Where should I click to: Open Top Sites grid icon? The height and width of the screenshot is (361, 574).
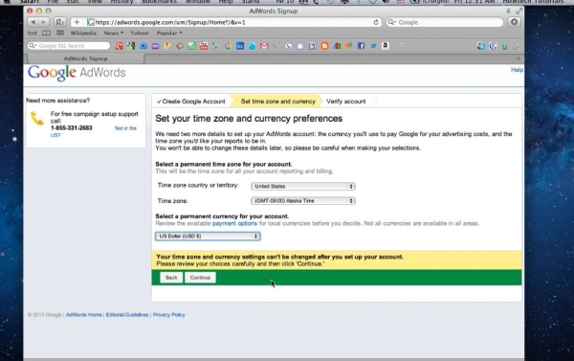coord(60,34)
